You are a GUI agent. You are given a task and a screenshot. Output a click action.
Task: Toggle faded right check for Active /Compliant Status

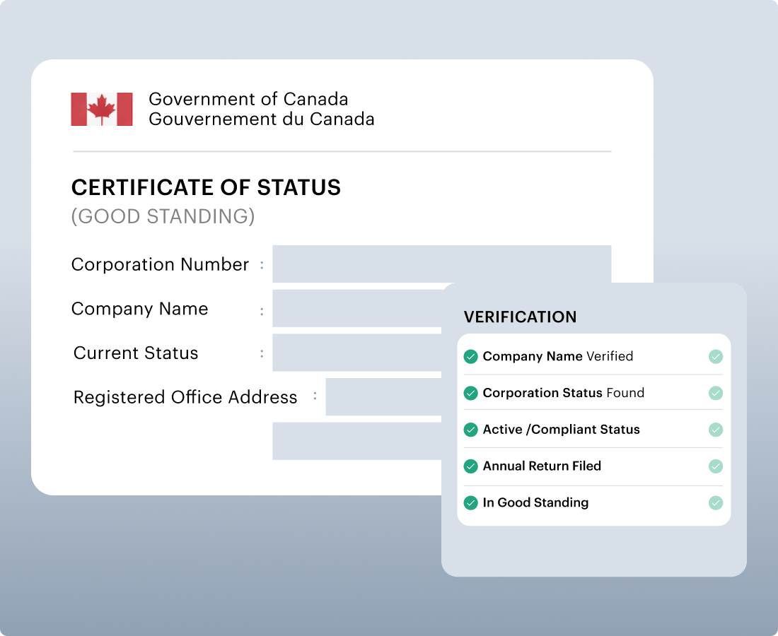point(716,430)
